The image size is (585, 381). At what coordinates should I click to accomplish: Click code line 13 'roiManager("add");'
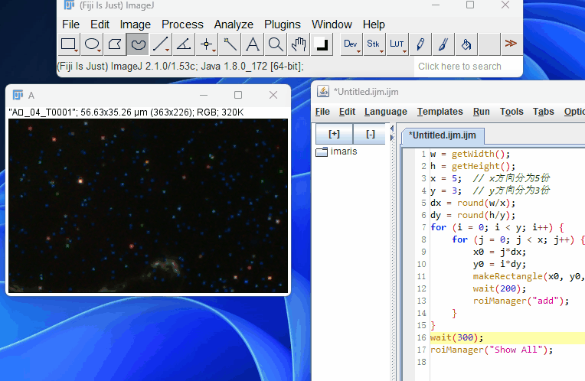521,301
